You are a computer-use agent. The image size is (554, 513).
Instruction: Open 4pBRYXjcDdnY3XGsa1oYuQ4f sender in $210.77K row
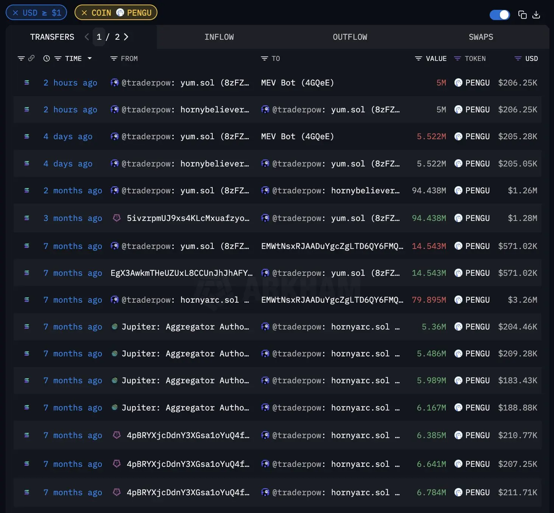(188, 435)
